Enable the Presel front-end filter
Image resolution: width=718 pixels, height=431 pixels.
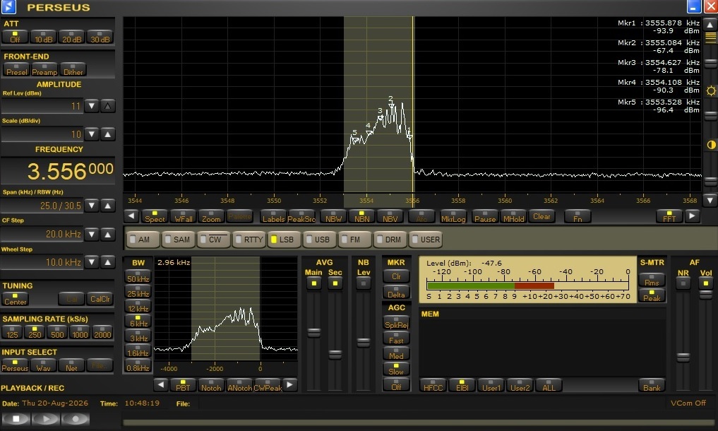coord(16,70)
